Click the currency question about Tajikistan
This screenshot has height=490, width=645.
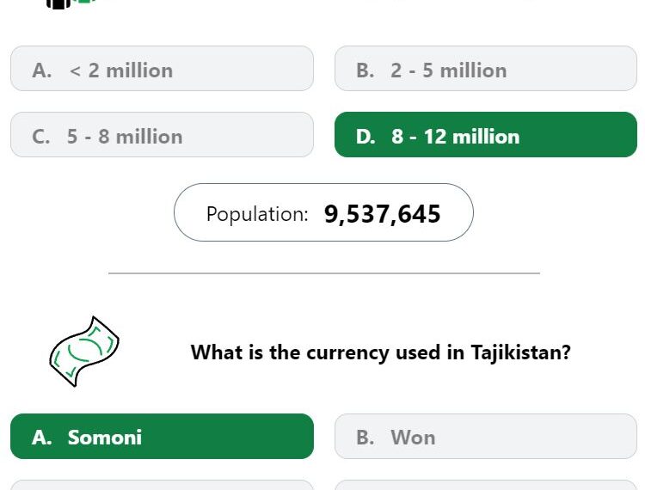[x=381, y=352]
